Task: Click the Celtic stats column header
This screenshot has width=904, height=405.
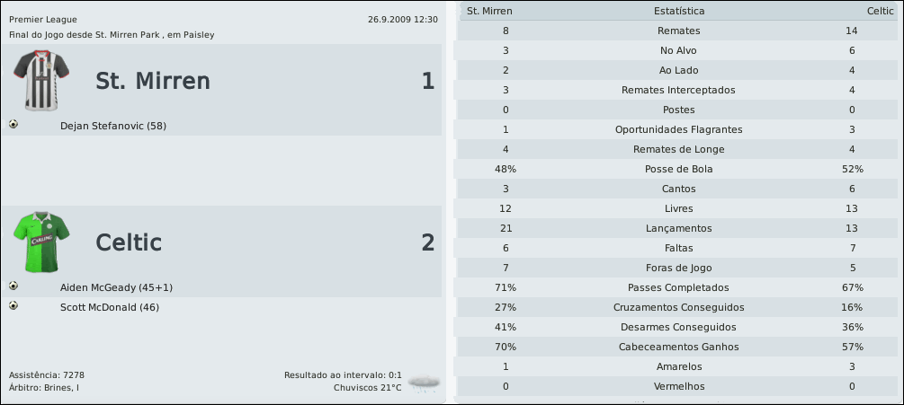Action: pos(879,11)
